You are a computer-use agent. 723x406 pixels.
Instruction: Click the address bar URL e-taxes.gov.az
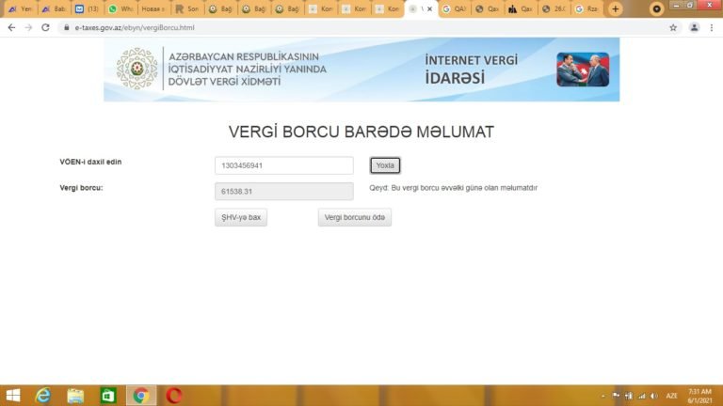(135, 27)
